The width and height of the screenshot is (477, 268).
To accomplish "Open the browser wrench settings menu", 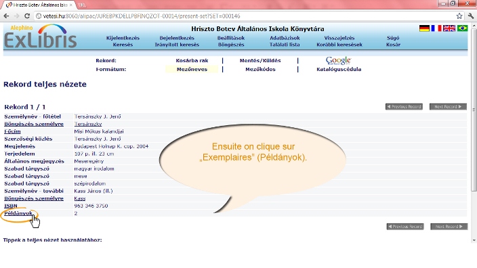I will pos(471,16).
